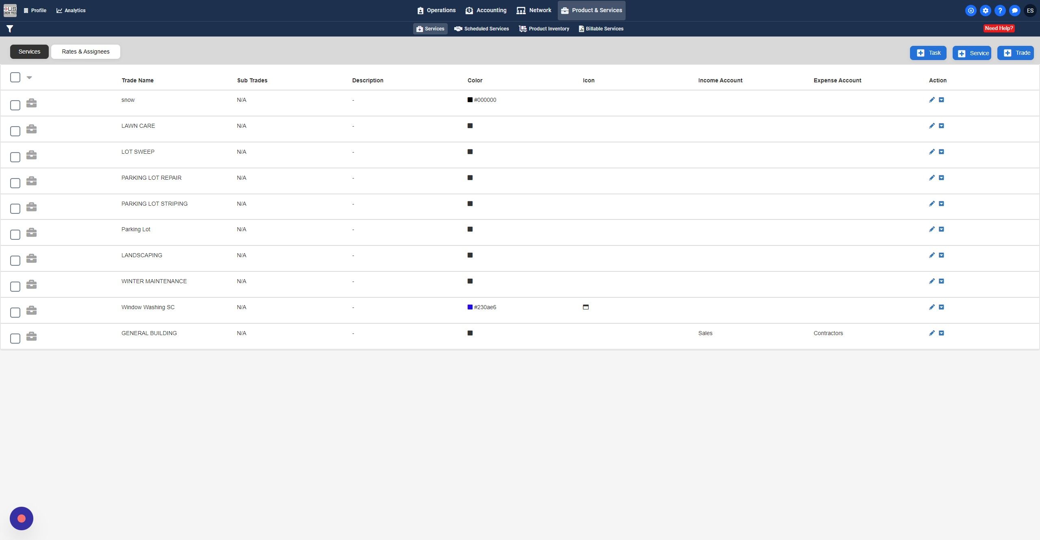1040x540 pixels.
Task: Click the add Trade button
Action: pos(1015,53)
